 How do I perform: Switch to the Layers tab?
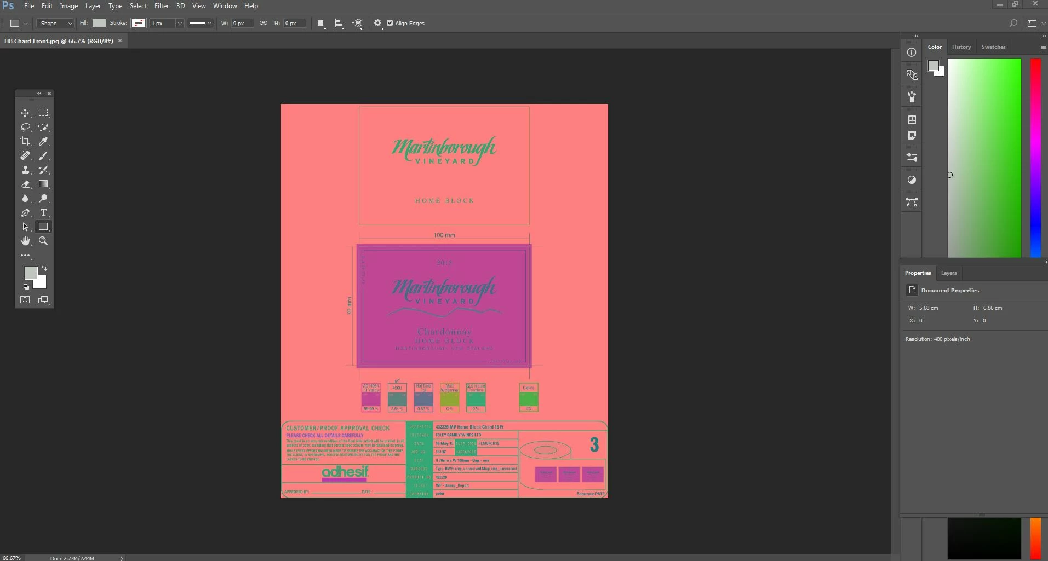coord(949,273)
